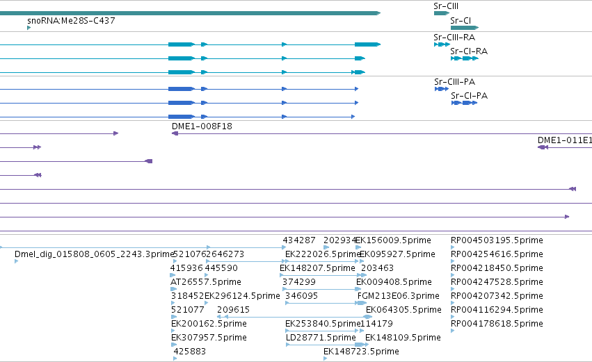Open the Sr-CIII-PA protein label
The width and height of the screenshot is (592, 362).
pos(454,82)
